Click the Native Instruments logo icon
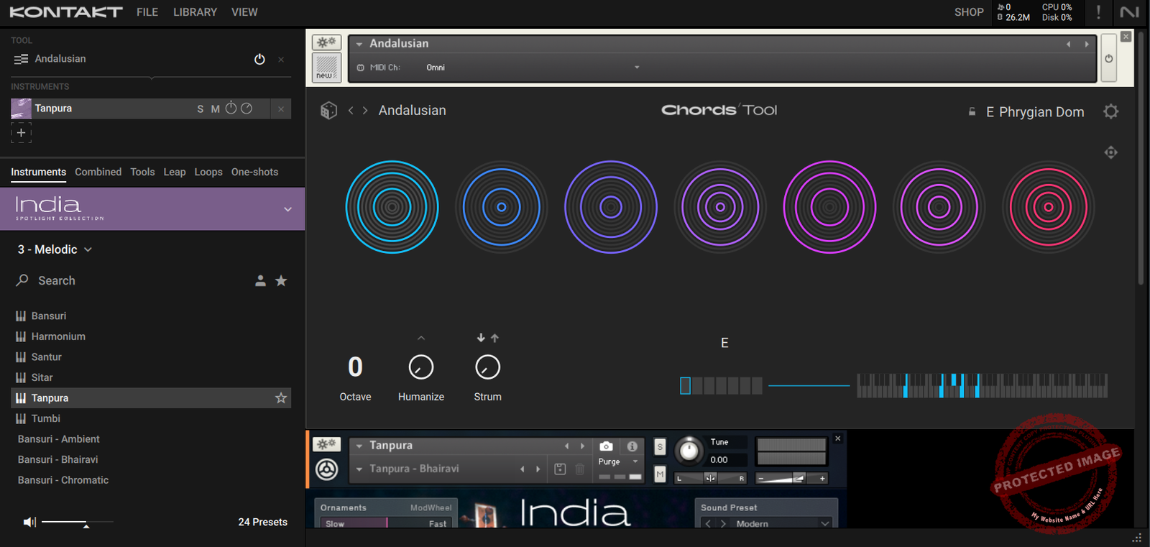Image resolution: width=1150 pixels, height=547 pixels. click(1130, 12)
